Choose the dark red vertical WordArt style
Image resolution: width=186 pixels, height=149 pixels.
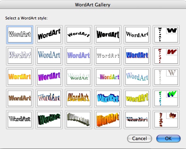166,56
